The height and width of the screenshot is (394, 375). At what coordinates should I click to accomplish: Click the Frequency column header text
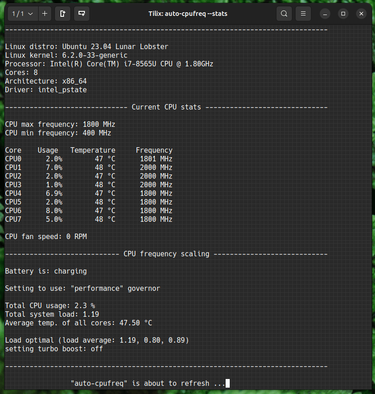pos(154,150)
